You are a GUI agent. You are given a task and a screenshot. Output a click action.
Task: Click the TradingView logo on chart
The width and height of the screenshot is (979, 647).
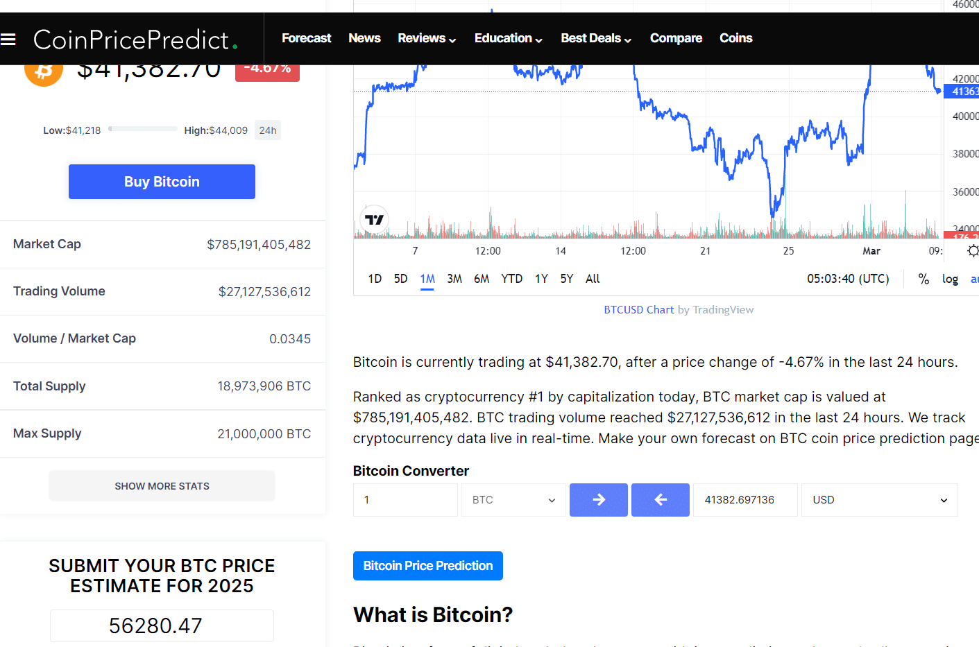pos(375,220)
